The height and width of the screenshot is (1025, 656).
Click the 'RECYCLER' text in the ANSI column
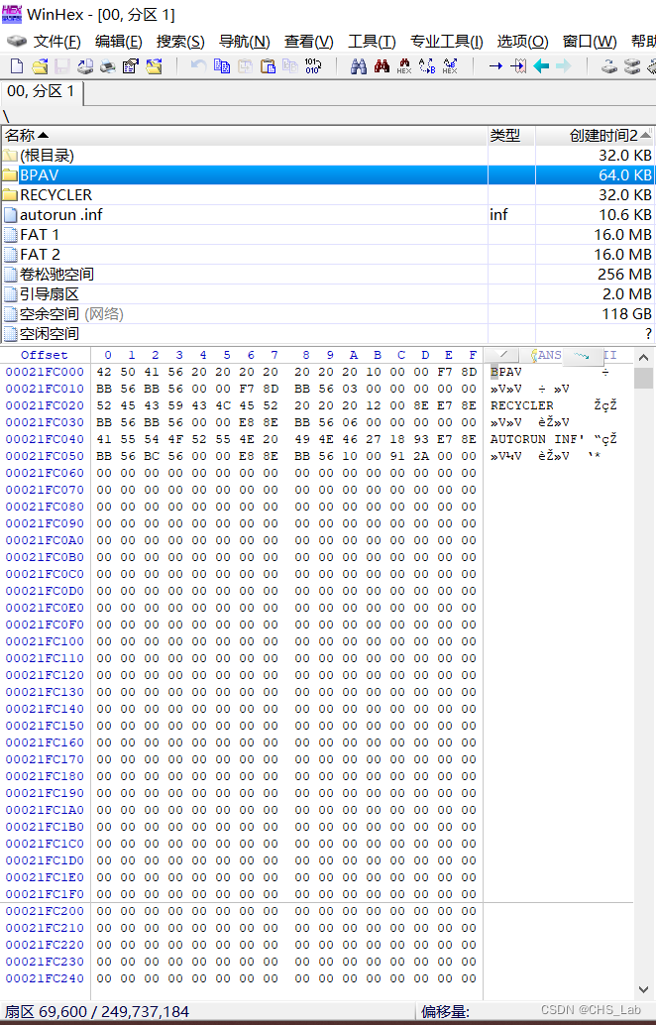pyautogui.click(x=521, y=406)
